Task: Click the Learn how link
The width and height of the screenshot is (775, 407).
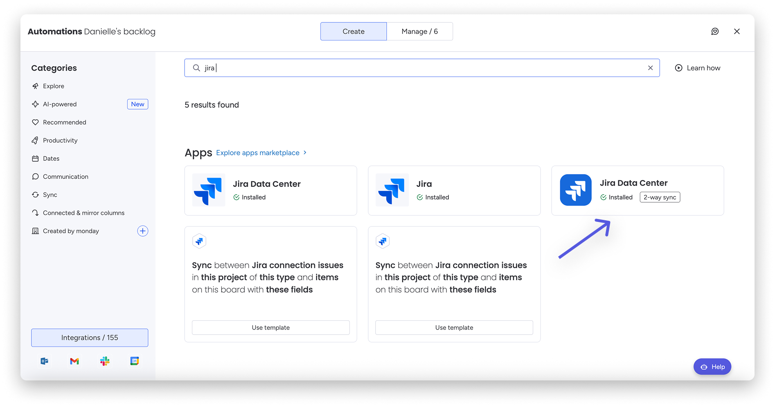Action: point(698,68)
